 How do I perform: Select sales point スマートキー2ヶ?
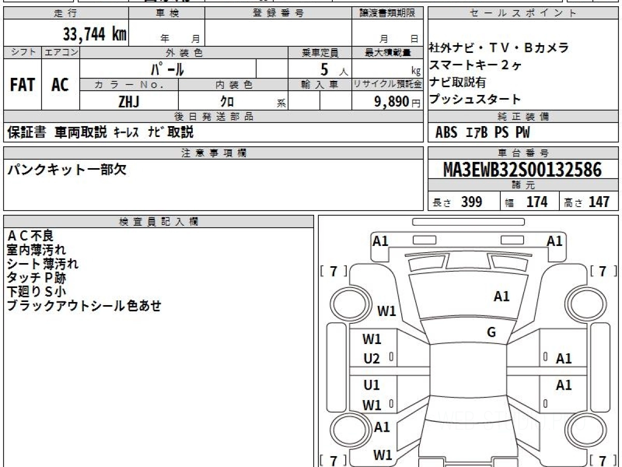tap(475, 65)
